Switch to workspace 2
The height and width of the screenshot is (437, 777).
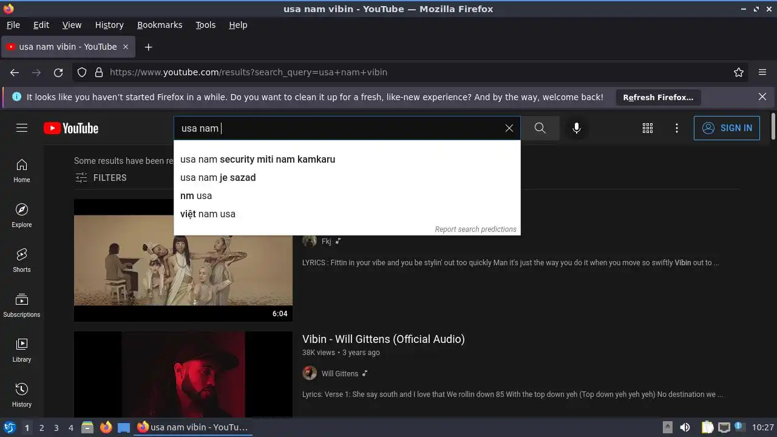(41, 427)
